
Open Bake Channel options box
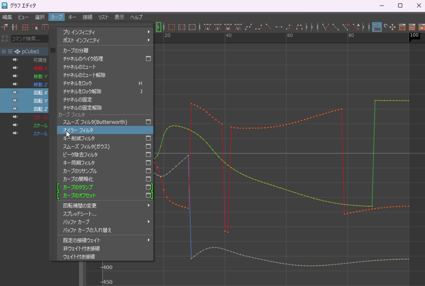coord(148,59)
